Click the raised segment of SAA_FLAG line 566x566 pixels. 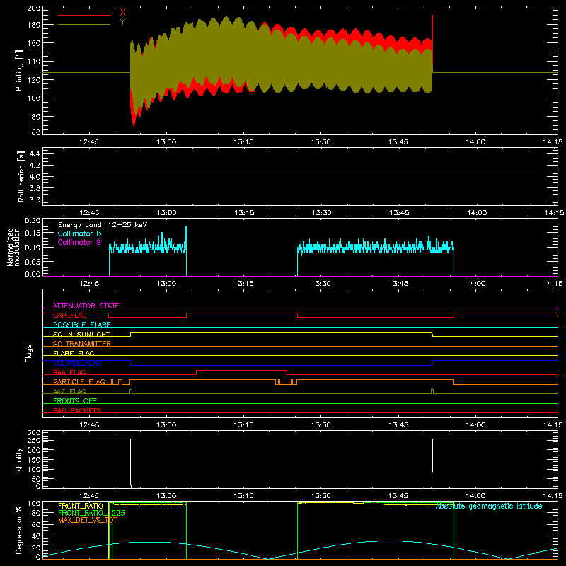click(x=241, y=370)
